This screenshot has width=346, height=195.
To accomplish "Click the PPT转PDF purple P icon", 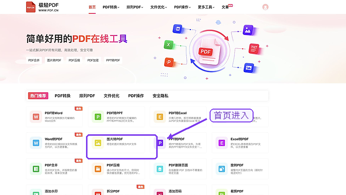I will (161, 143).
